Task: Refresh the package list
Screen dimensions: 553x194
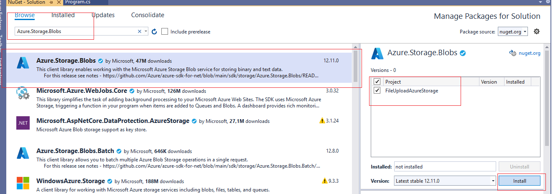Action: (154, 31)
